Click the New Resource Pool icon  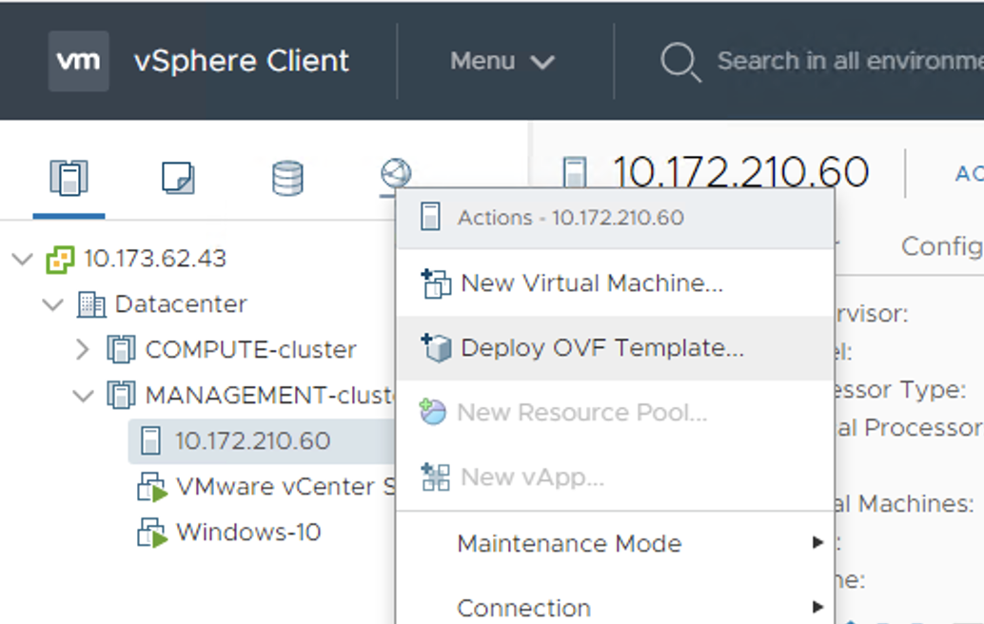pyautogui.click(x=433, y=412)
